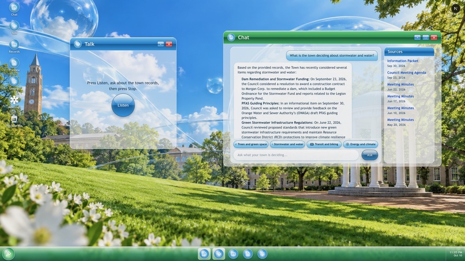Select the Energy and climate chip
The height and width of the screenshot is (261, 465).
click(x=361, y=144)
